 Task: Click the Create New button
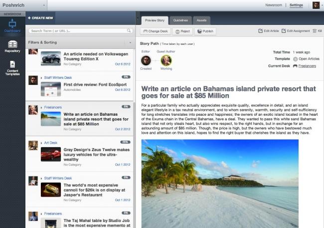[x=40, y=18]
